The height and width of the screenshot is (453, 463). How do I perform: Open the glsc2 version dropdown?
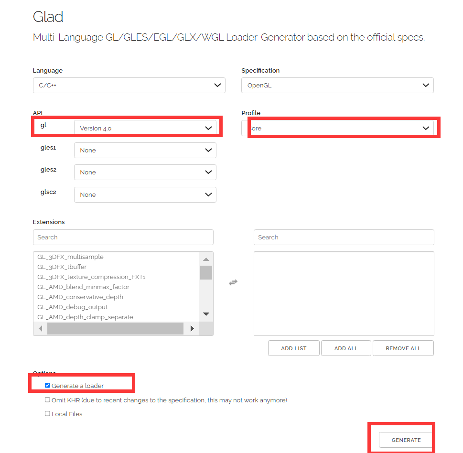click(x=145, y=194)
